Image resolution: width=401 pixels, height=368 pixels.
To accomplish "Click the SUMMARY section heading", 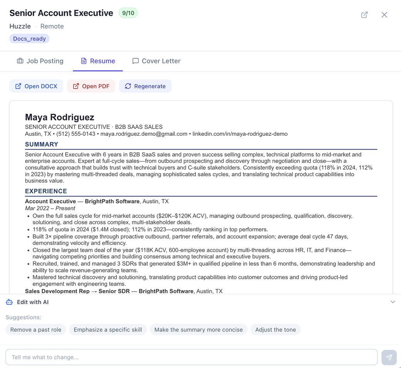I will pyautogui.click(x=41, y=144).
